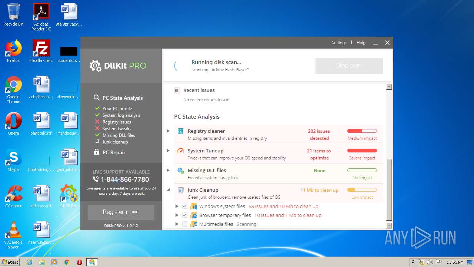Viewport: 474px width, 267px height.
Task: Click the scroll down arrow of the results list
Action: 389,225
